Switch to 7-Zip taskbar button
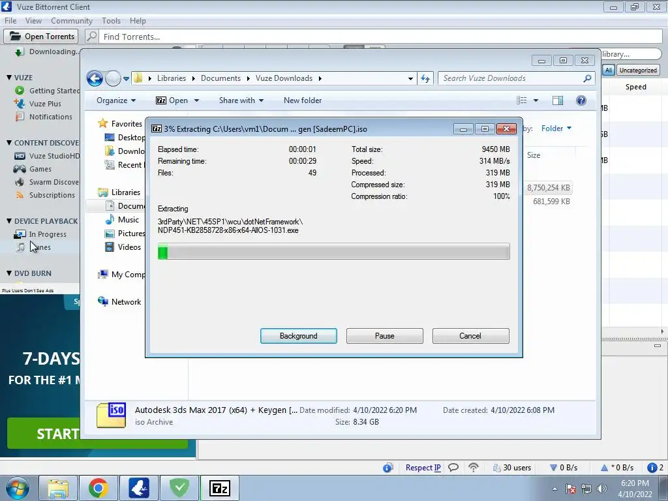The height and width of the screenshot is (501, 668). (x=220, y=488)
